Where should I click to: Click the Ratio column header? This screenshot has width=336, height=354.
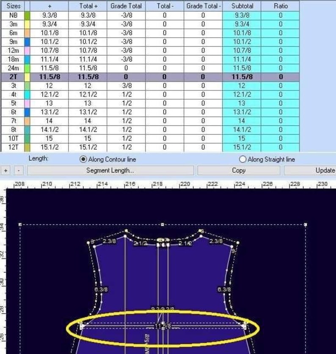pos(281,6)
